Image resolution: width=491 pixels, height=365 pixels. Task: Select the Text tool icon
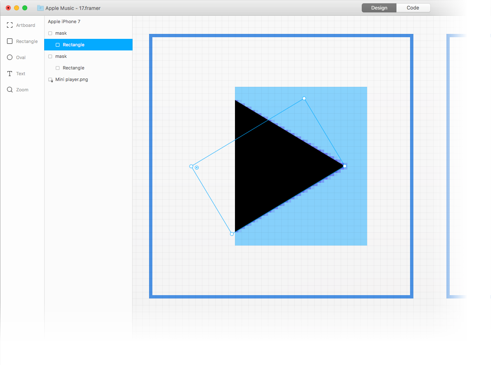point(10,74)
